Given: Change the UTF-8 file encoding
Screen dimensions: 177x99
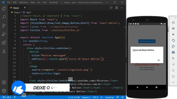Looking at the screenshot, I should pyautogui.click(x=95, y=97).
